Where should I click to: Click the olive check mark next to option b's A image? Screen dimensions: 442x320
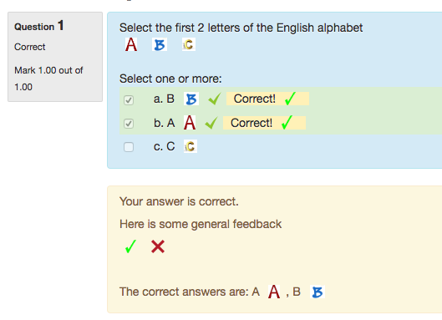click(211, 123)
